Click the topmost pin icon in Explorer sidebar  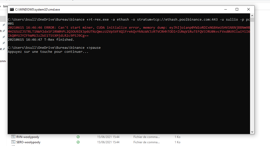click(4, 25)
